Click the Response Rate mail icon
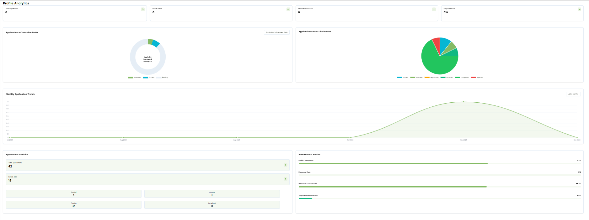 pyautogui.click(x=579, y=9)
